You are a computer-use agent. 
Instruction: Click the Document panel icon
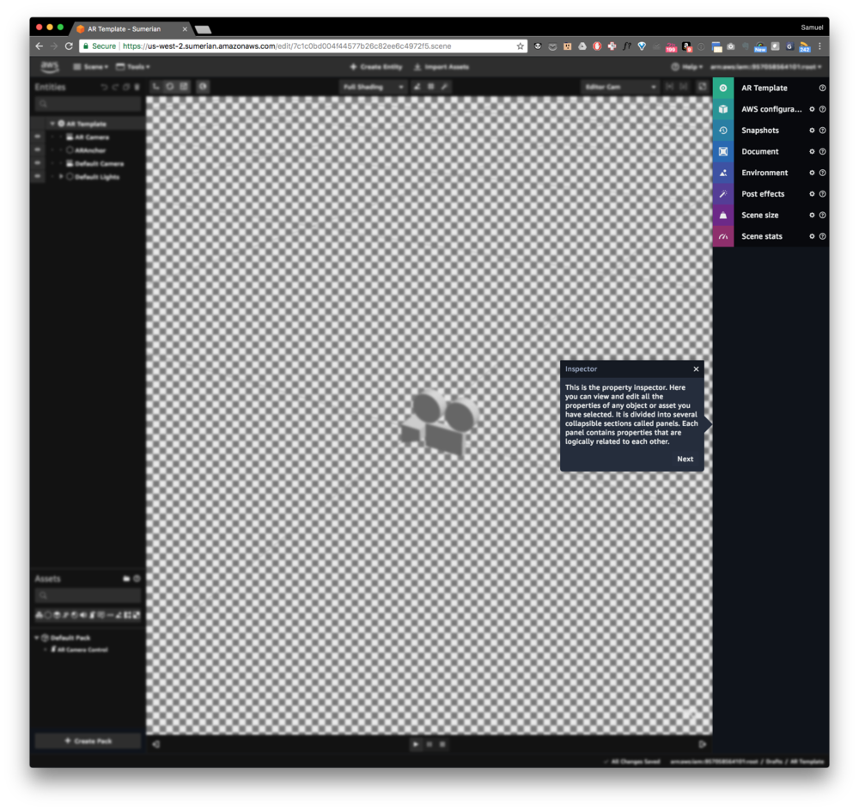(x=722, y=151)
